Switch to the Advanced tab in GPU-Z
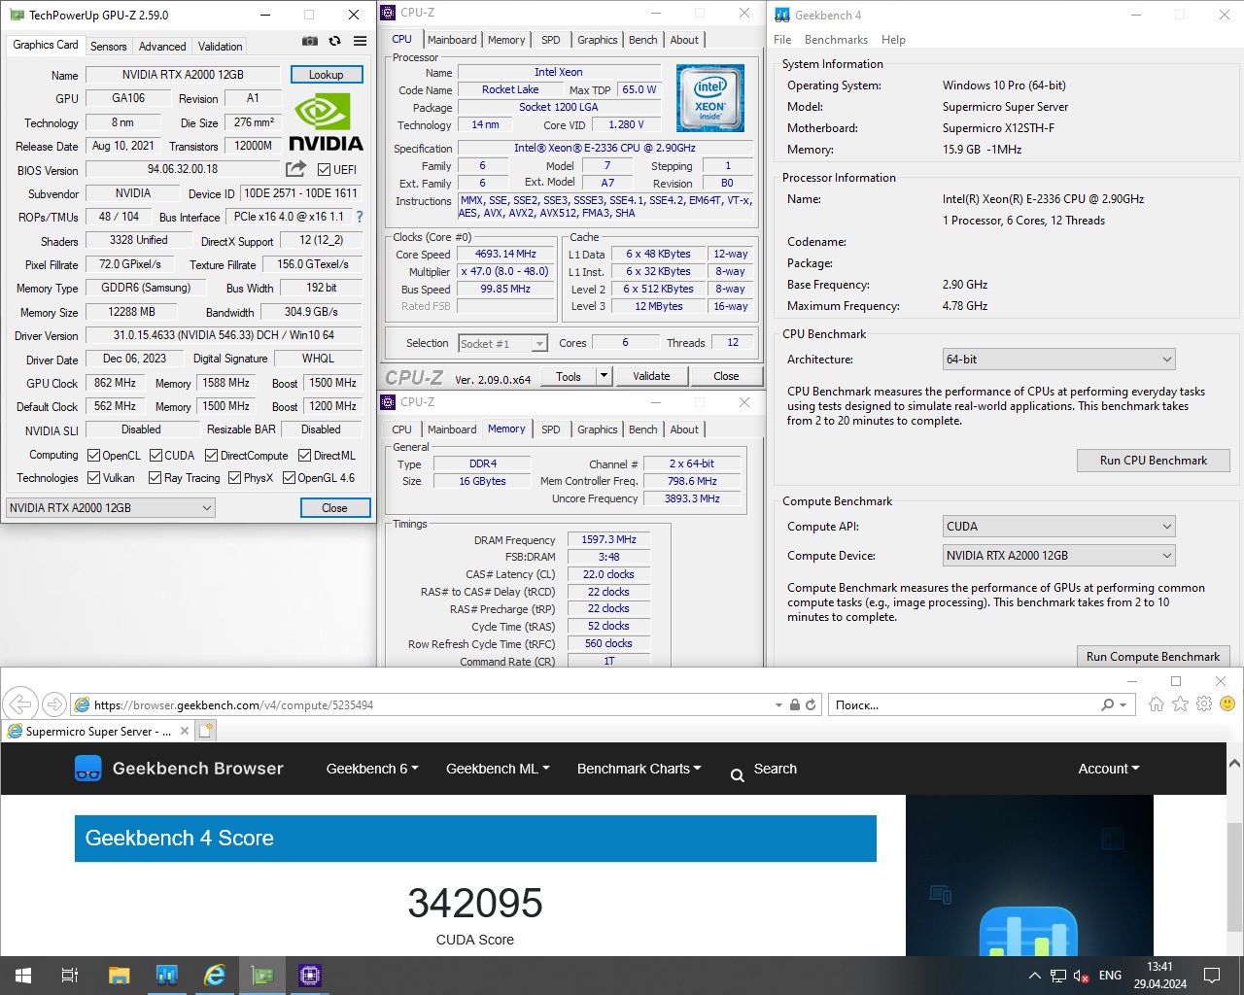 [x=162, y=47]
